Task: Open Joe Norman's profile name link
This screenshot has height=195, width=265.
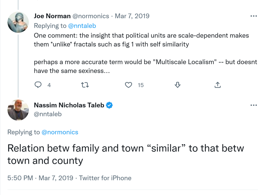Action: pyautogui.click(x=52, y=16)
